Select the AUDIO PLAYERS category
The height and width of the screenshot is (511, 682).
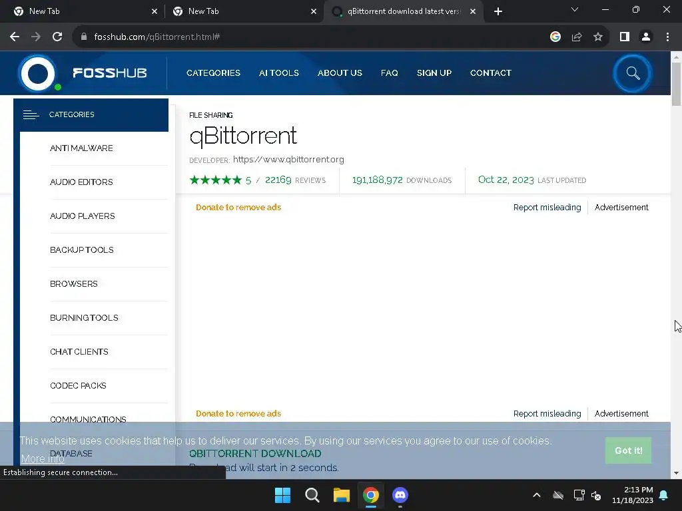point(82,216)
